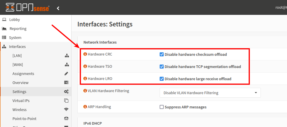Open the Reporting menu
The width and height of the screenshot is (287, 127).
point(18,28)
